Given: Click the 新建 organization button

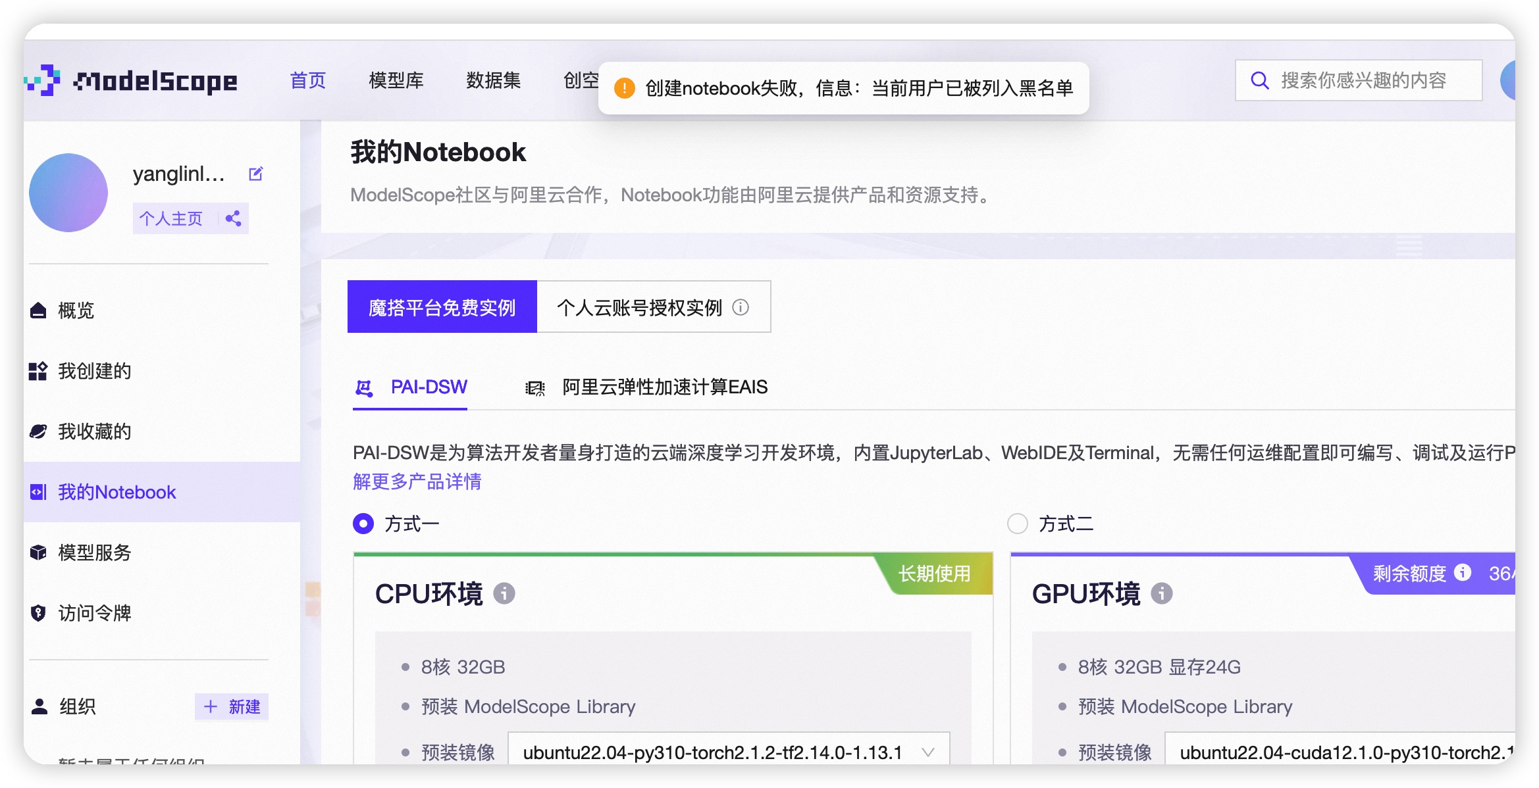Looking at the screenshot, I should 232,706.
